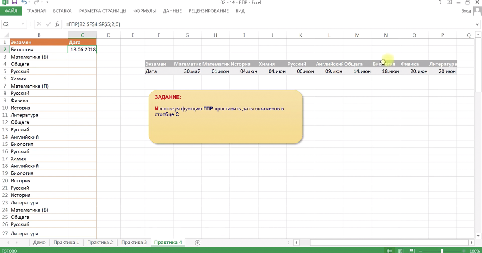Switch to the Практика 3 sheet tab

[134, 243]
